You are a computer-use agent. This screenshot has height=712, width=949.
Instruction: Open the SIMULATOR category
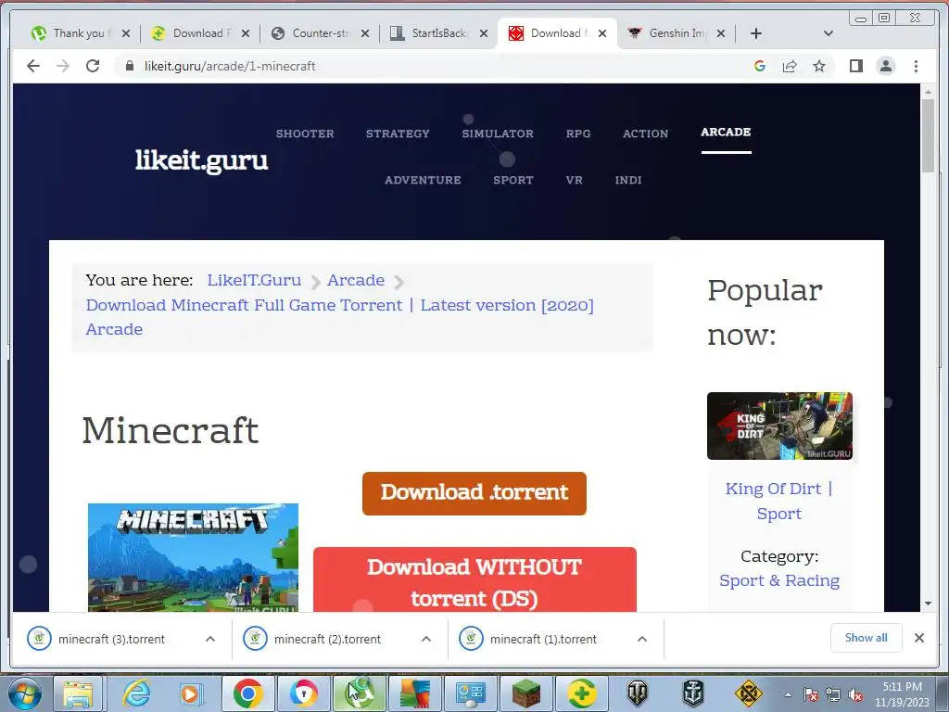point(498,133)
